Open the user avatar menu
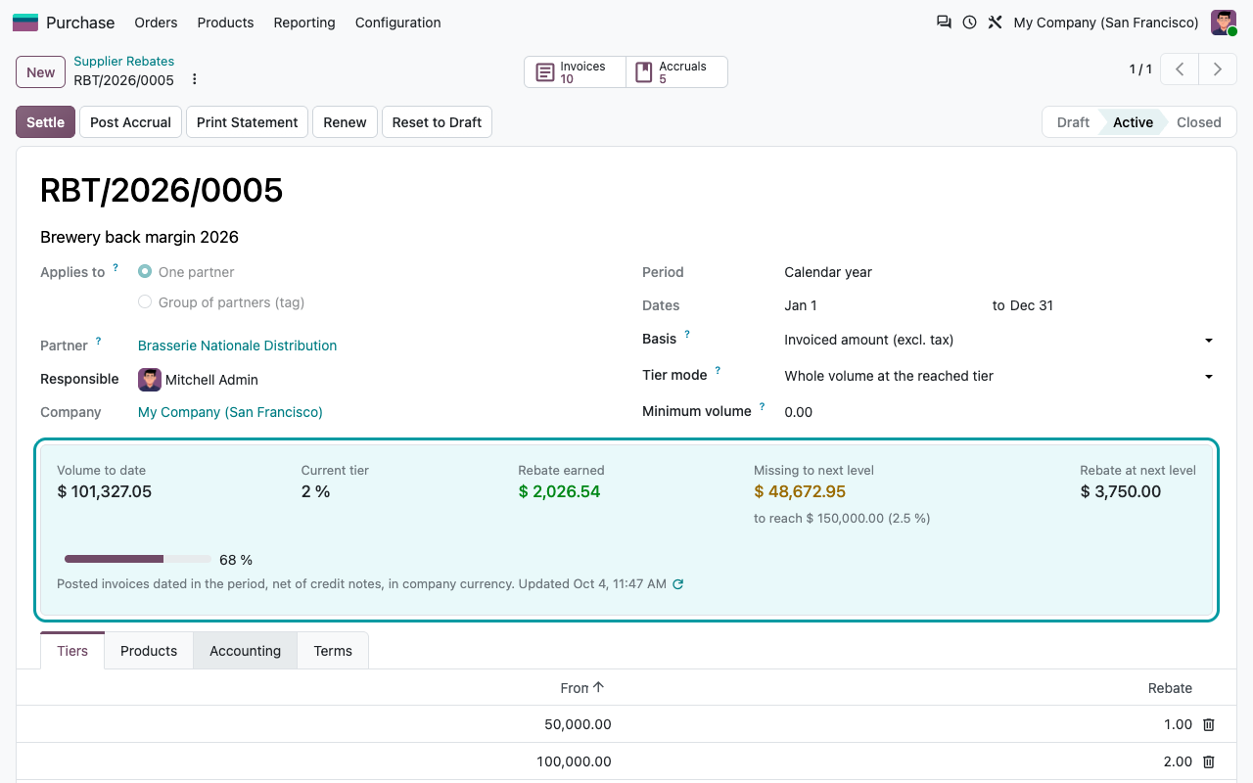 (x=1224, y=23)
